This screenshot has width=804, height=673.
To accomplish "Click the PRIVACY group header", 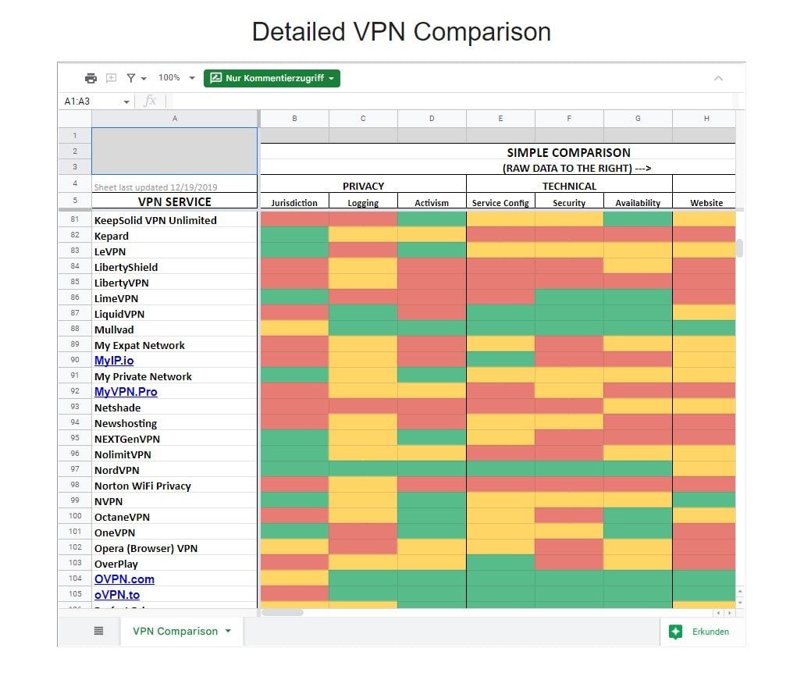I will click(363, 186).
